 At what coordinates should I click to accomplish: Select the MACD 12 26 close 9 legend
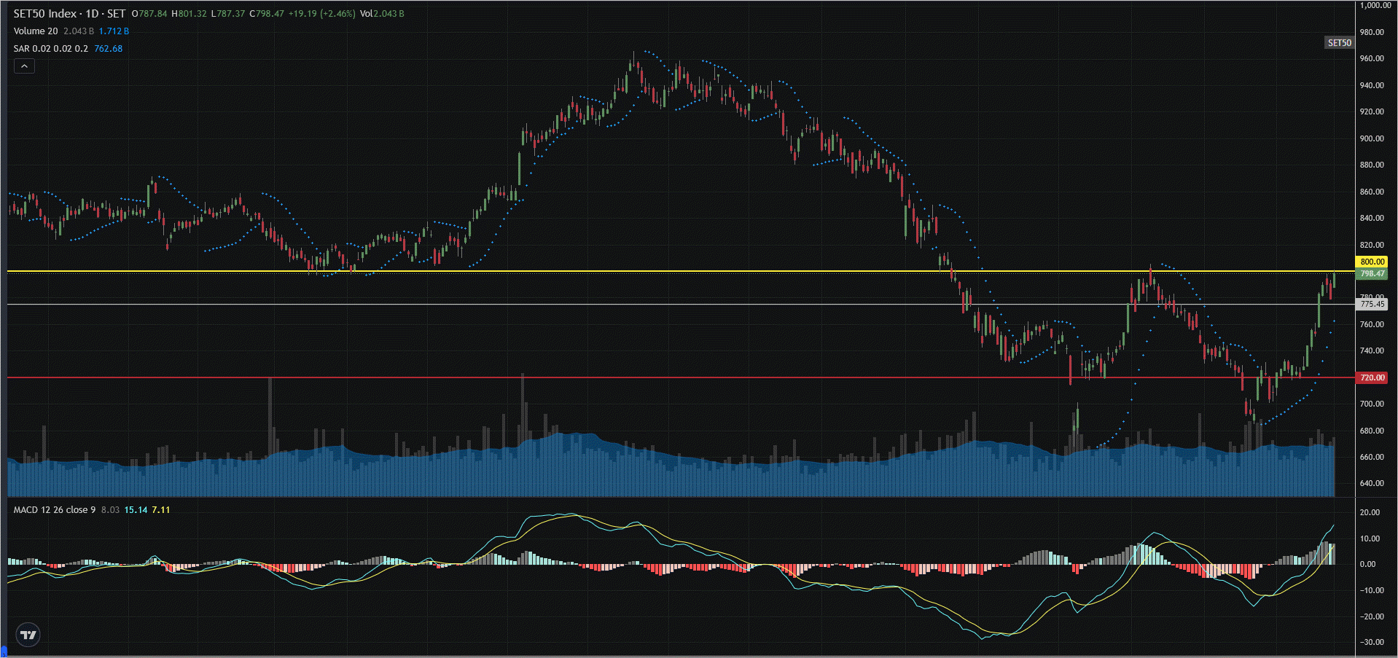(55, 510)
